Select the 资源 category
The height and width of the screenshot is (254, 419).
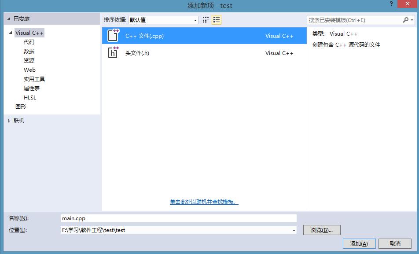click(x=29, y=60)
